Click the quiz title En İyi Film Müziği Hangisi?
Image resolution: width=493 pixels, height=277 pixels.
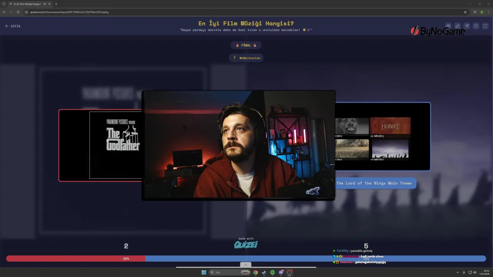point(246,23)
